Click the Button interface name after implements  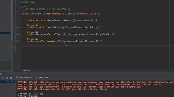click(93, 13)
